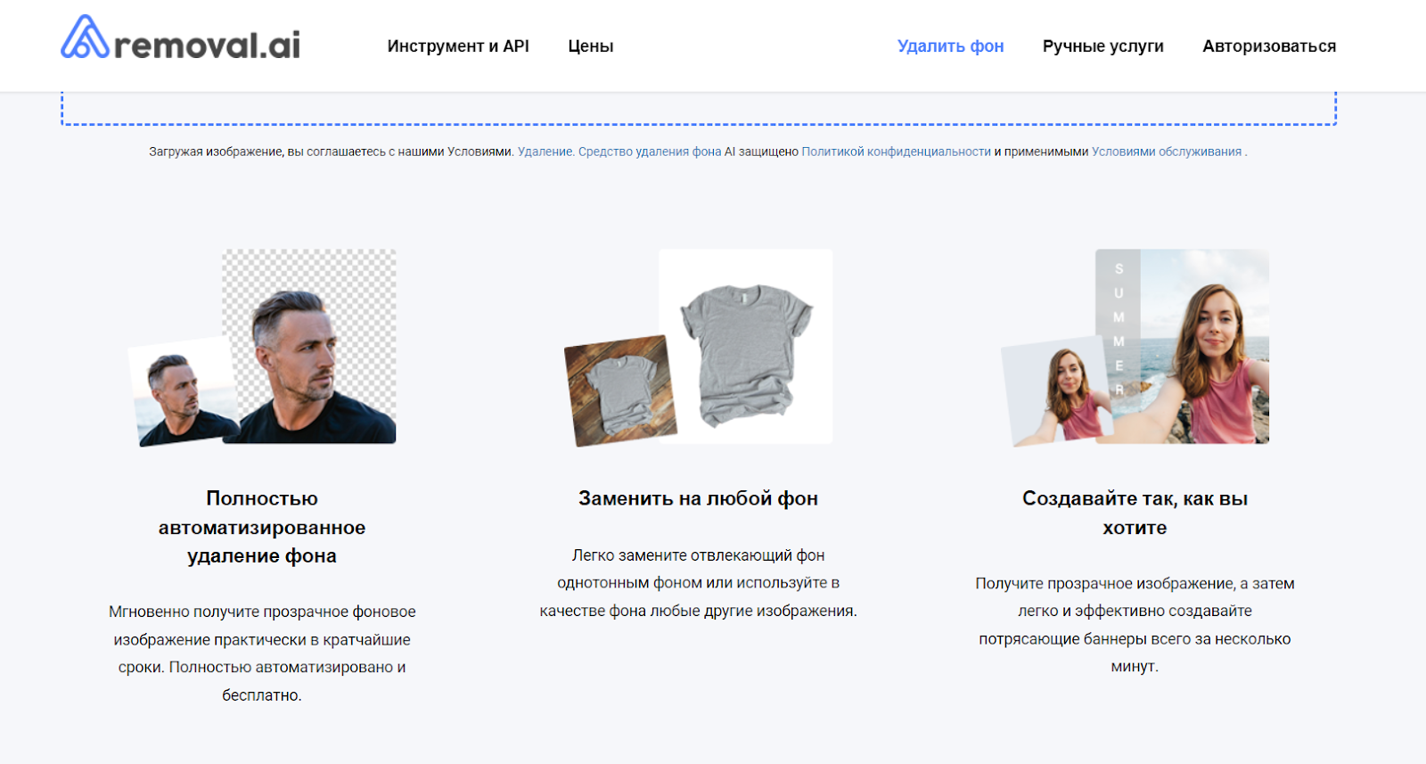Click the Удаление link in the terms
The image size is (1426, 764).
[x=545, y=152]
